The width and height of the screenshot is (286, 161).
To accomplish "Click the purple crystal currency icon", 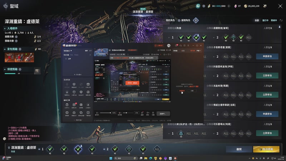I will (x=236, y=6).
